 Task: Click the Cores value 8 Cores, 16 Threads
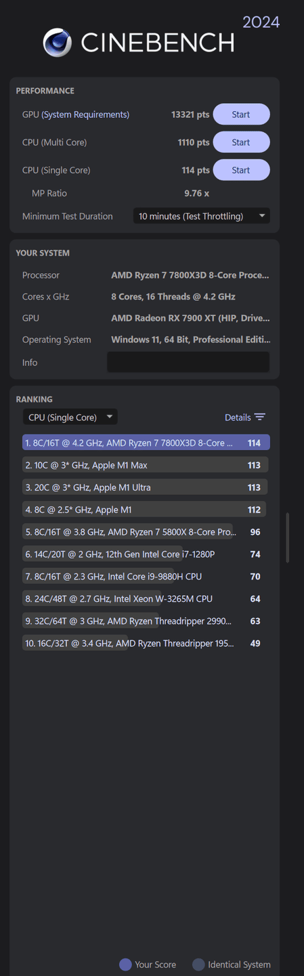[173, 297]
